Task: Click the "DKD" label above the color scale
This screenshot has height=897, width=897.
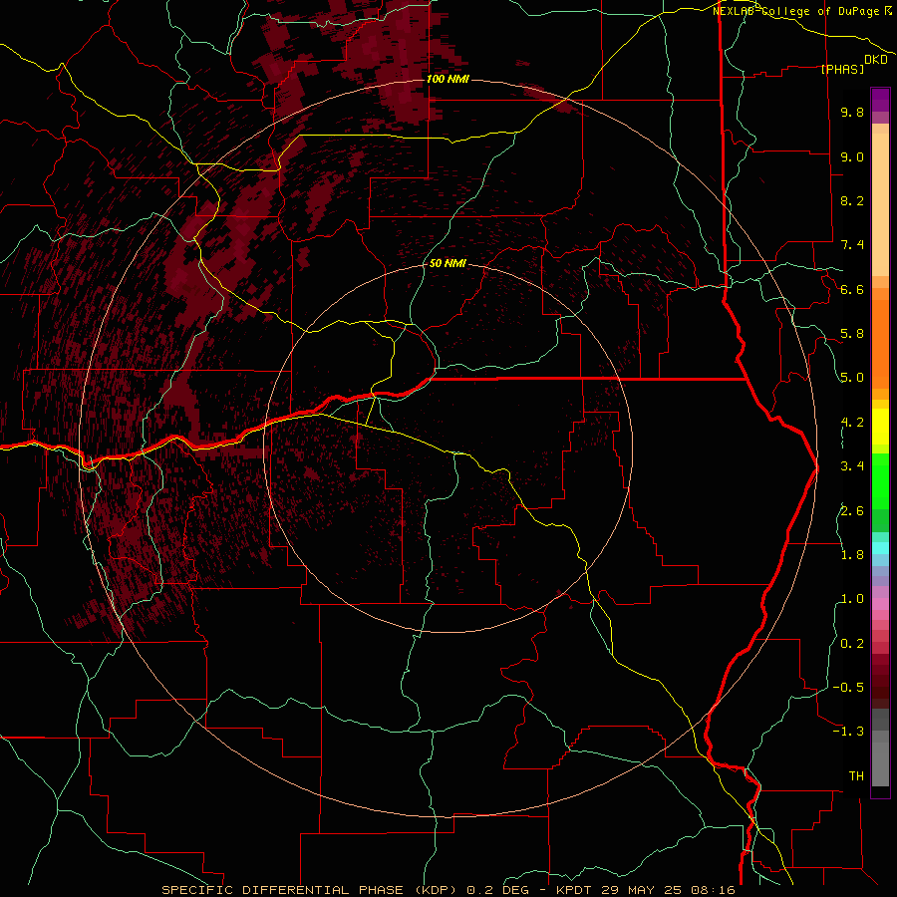Action: pyautogui.click(x=876, y=60)
